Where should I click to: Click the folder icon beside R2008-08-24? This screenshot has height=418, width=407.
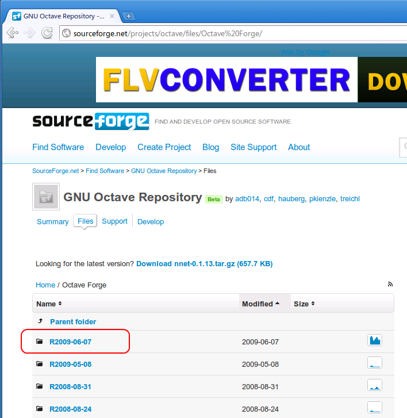coord(40,408)
